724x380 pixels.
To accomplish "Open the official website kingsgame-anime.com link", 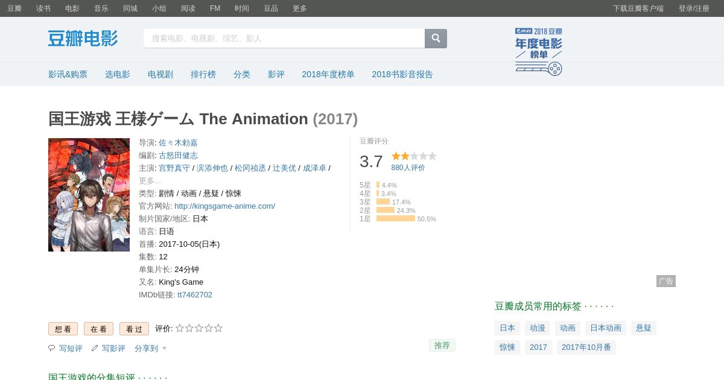I will (224, 206).
